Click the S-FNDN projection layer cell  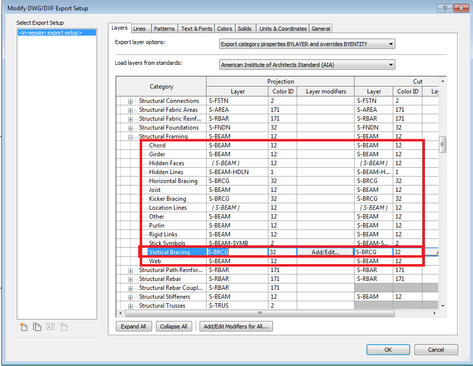coord(237,128)
